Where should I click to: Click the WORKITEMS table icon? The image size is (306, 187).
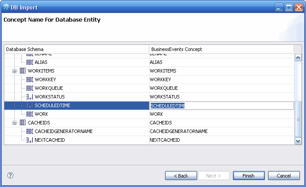(x=23, y=71)
